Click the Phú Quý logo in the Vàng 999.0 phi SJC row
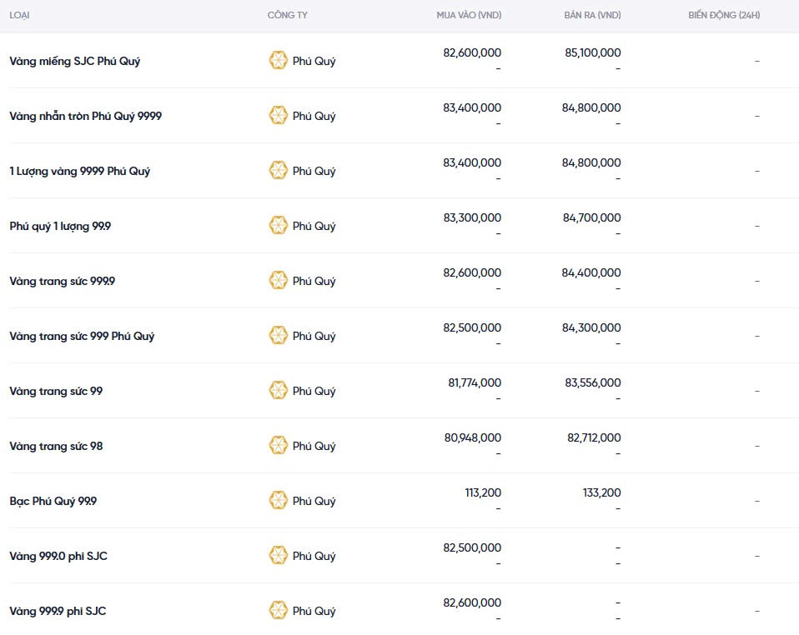This screenshot has height=635, width=799. 278,556
